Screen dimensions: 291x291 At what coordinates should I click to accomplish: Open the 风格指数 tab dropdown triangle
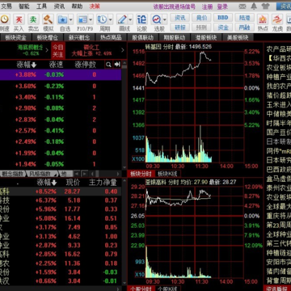(55, 174)
